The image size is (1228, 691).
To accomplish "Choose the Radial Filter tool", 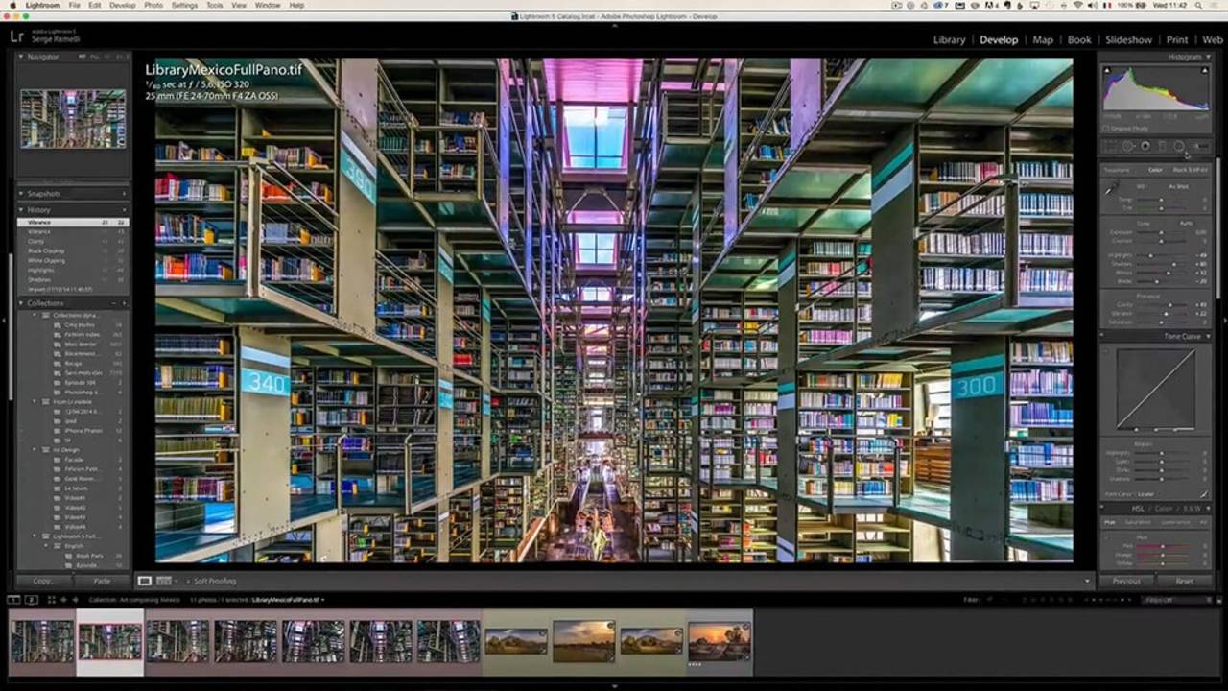I will (x=1179, y=146).
